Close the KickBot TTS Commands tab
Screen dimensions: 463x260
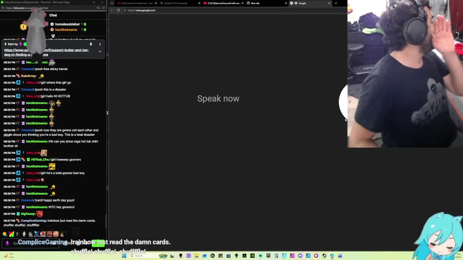point(199,3)
